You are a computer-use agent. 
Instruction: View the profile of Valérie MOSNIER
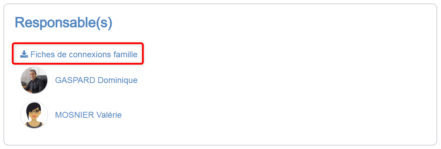click(x=88, y=115)
